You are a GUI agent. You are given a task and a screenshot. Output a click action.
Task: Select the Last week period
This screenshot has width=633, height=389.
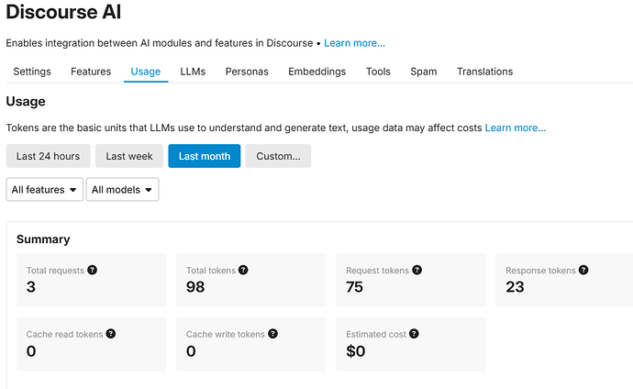pos(129,156)
